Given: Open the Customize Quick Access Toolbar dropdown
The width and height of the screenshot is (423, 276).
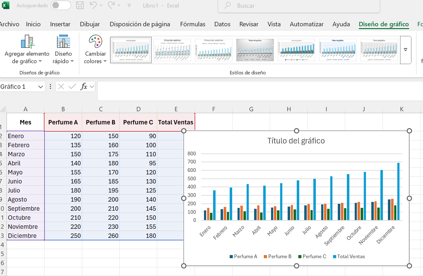Looking at the screenshot, I should [129, 6].
